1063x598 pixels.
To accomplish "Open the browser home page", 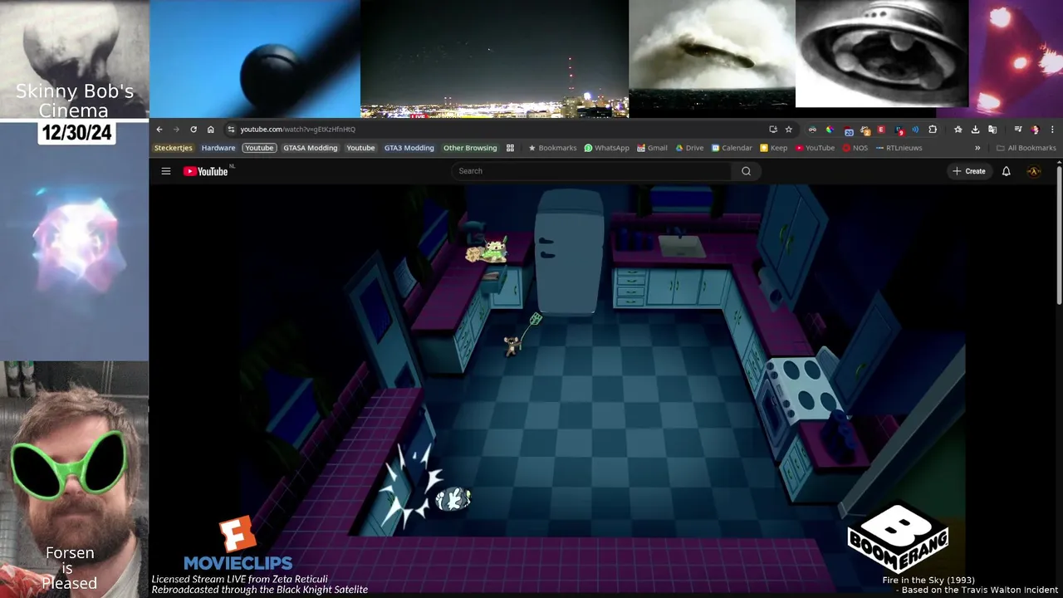I will click(211, 129).
